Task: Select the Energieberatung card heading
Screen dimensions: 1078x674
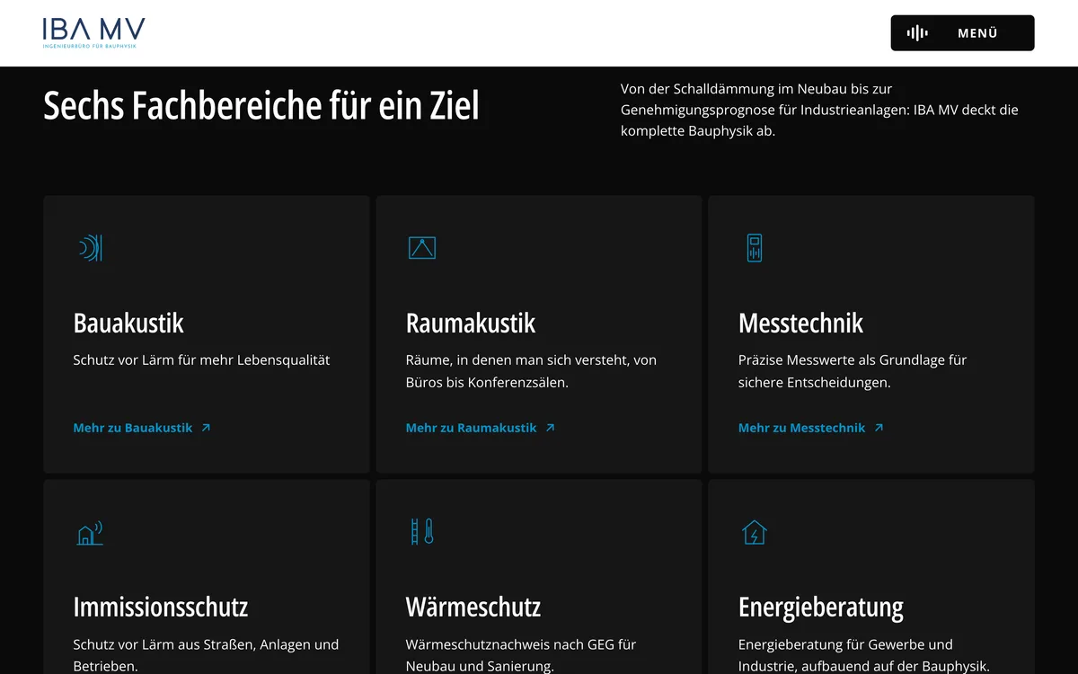Action: pyautogui.click(x=821, y=607)
